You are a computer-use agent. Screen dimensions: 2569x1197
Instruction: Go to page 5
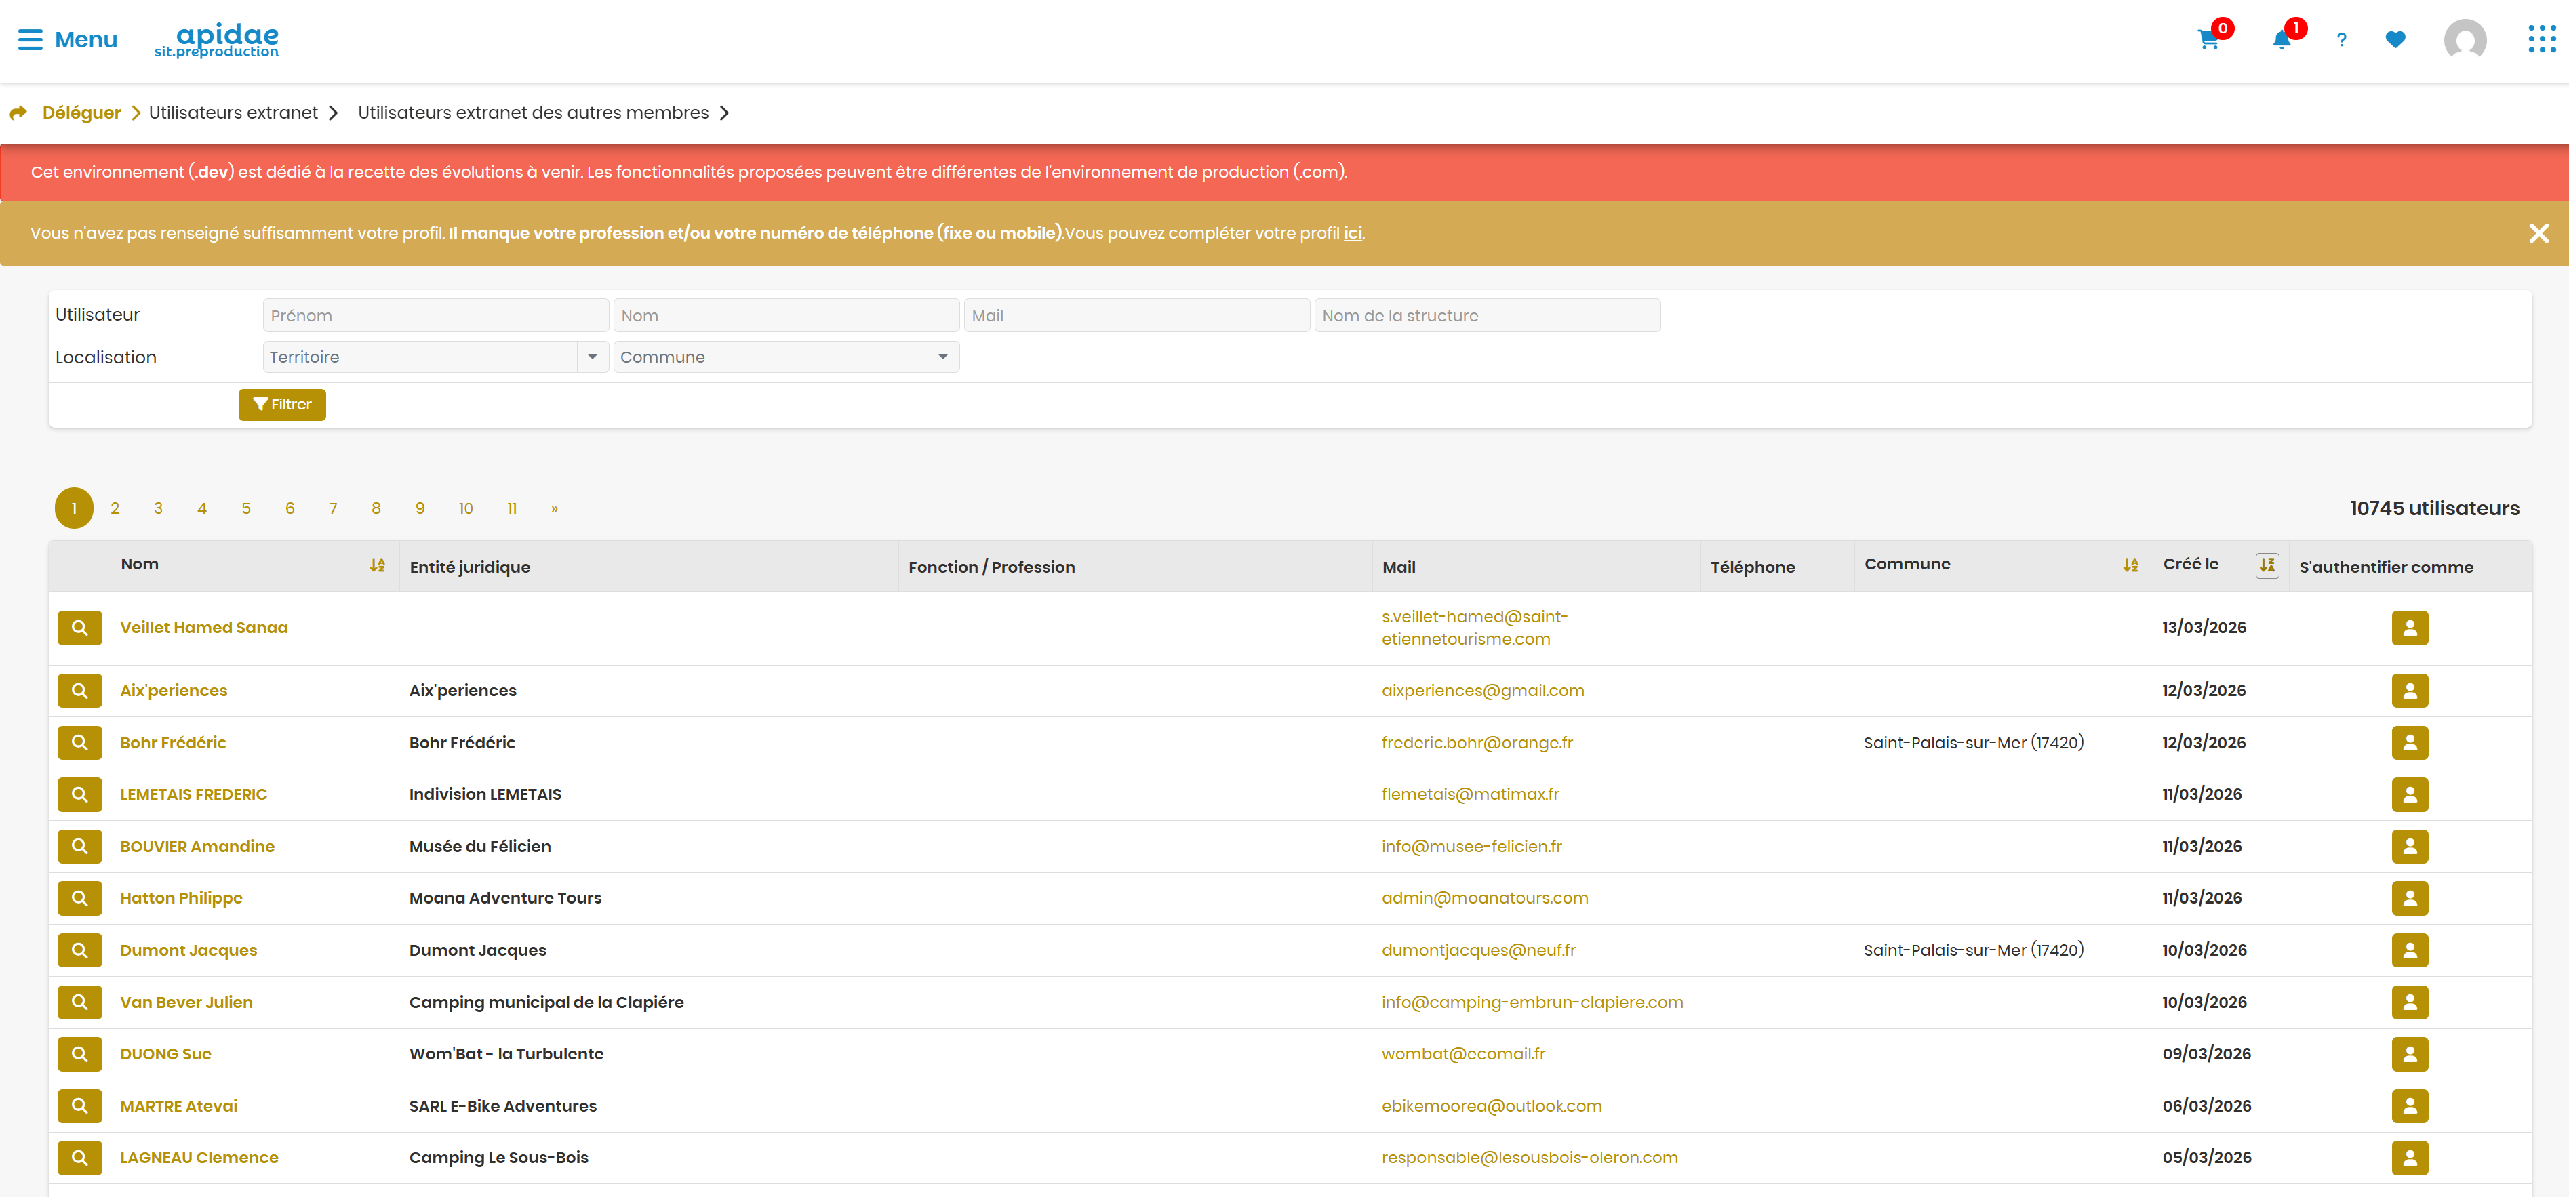[x=245, y=508]
